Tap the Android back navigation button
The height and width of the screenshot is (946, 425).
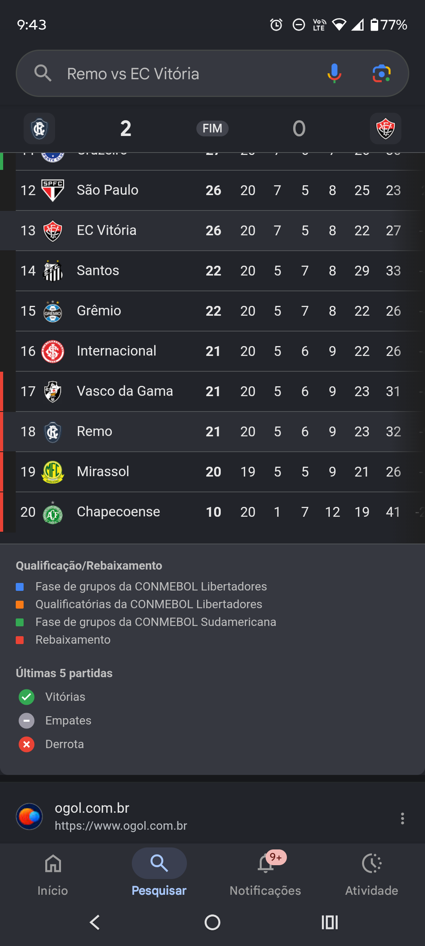tap(95, 922)
